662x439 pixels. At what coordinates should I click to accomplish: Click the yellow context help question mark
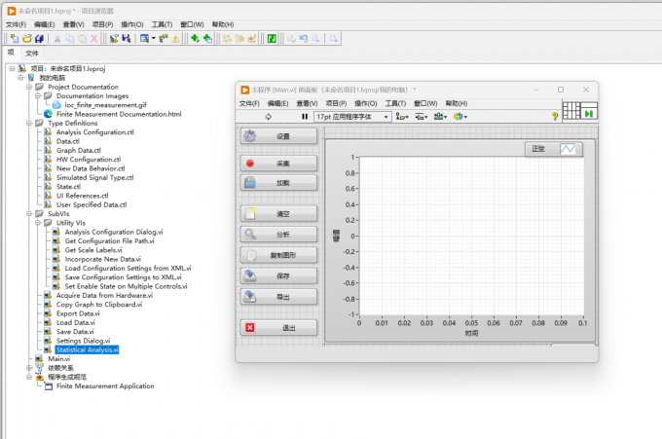555,116
